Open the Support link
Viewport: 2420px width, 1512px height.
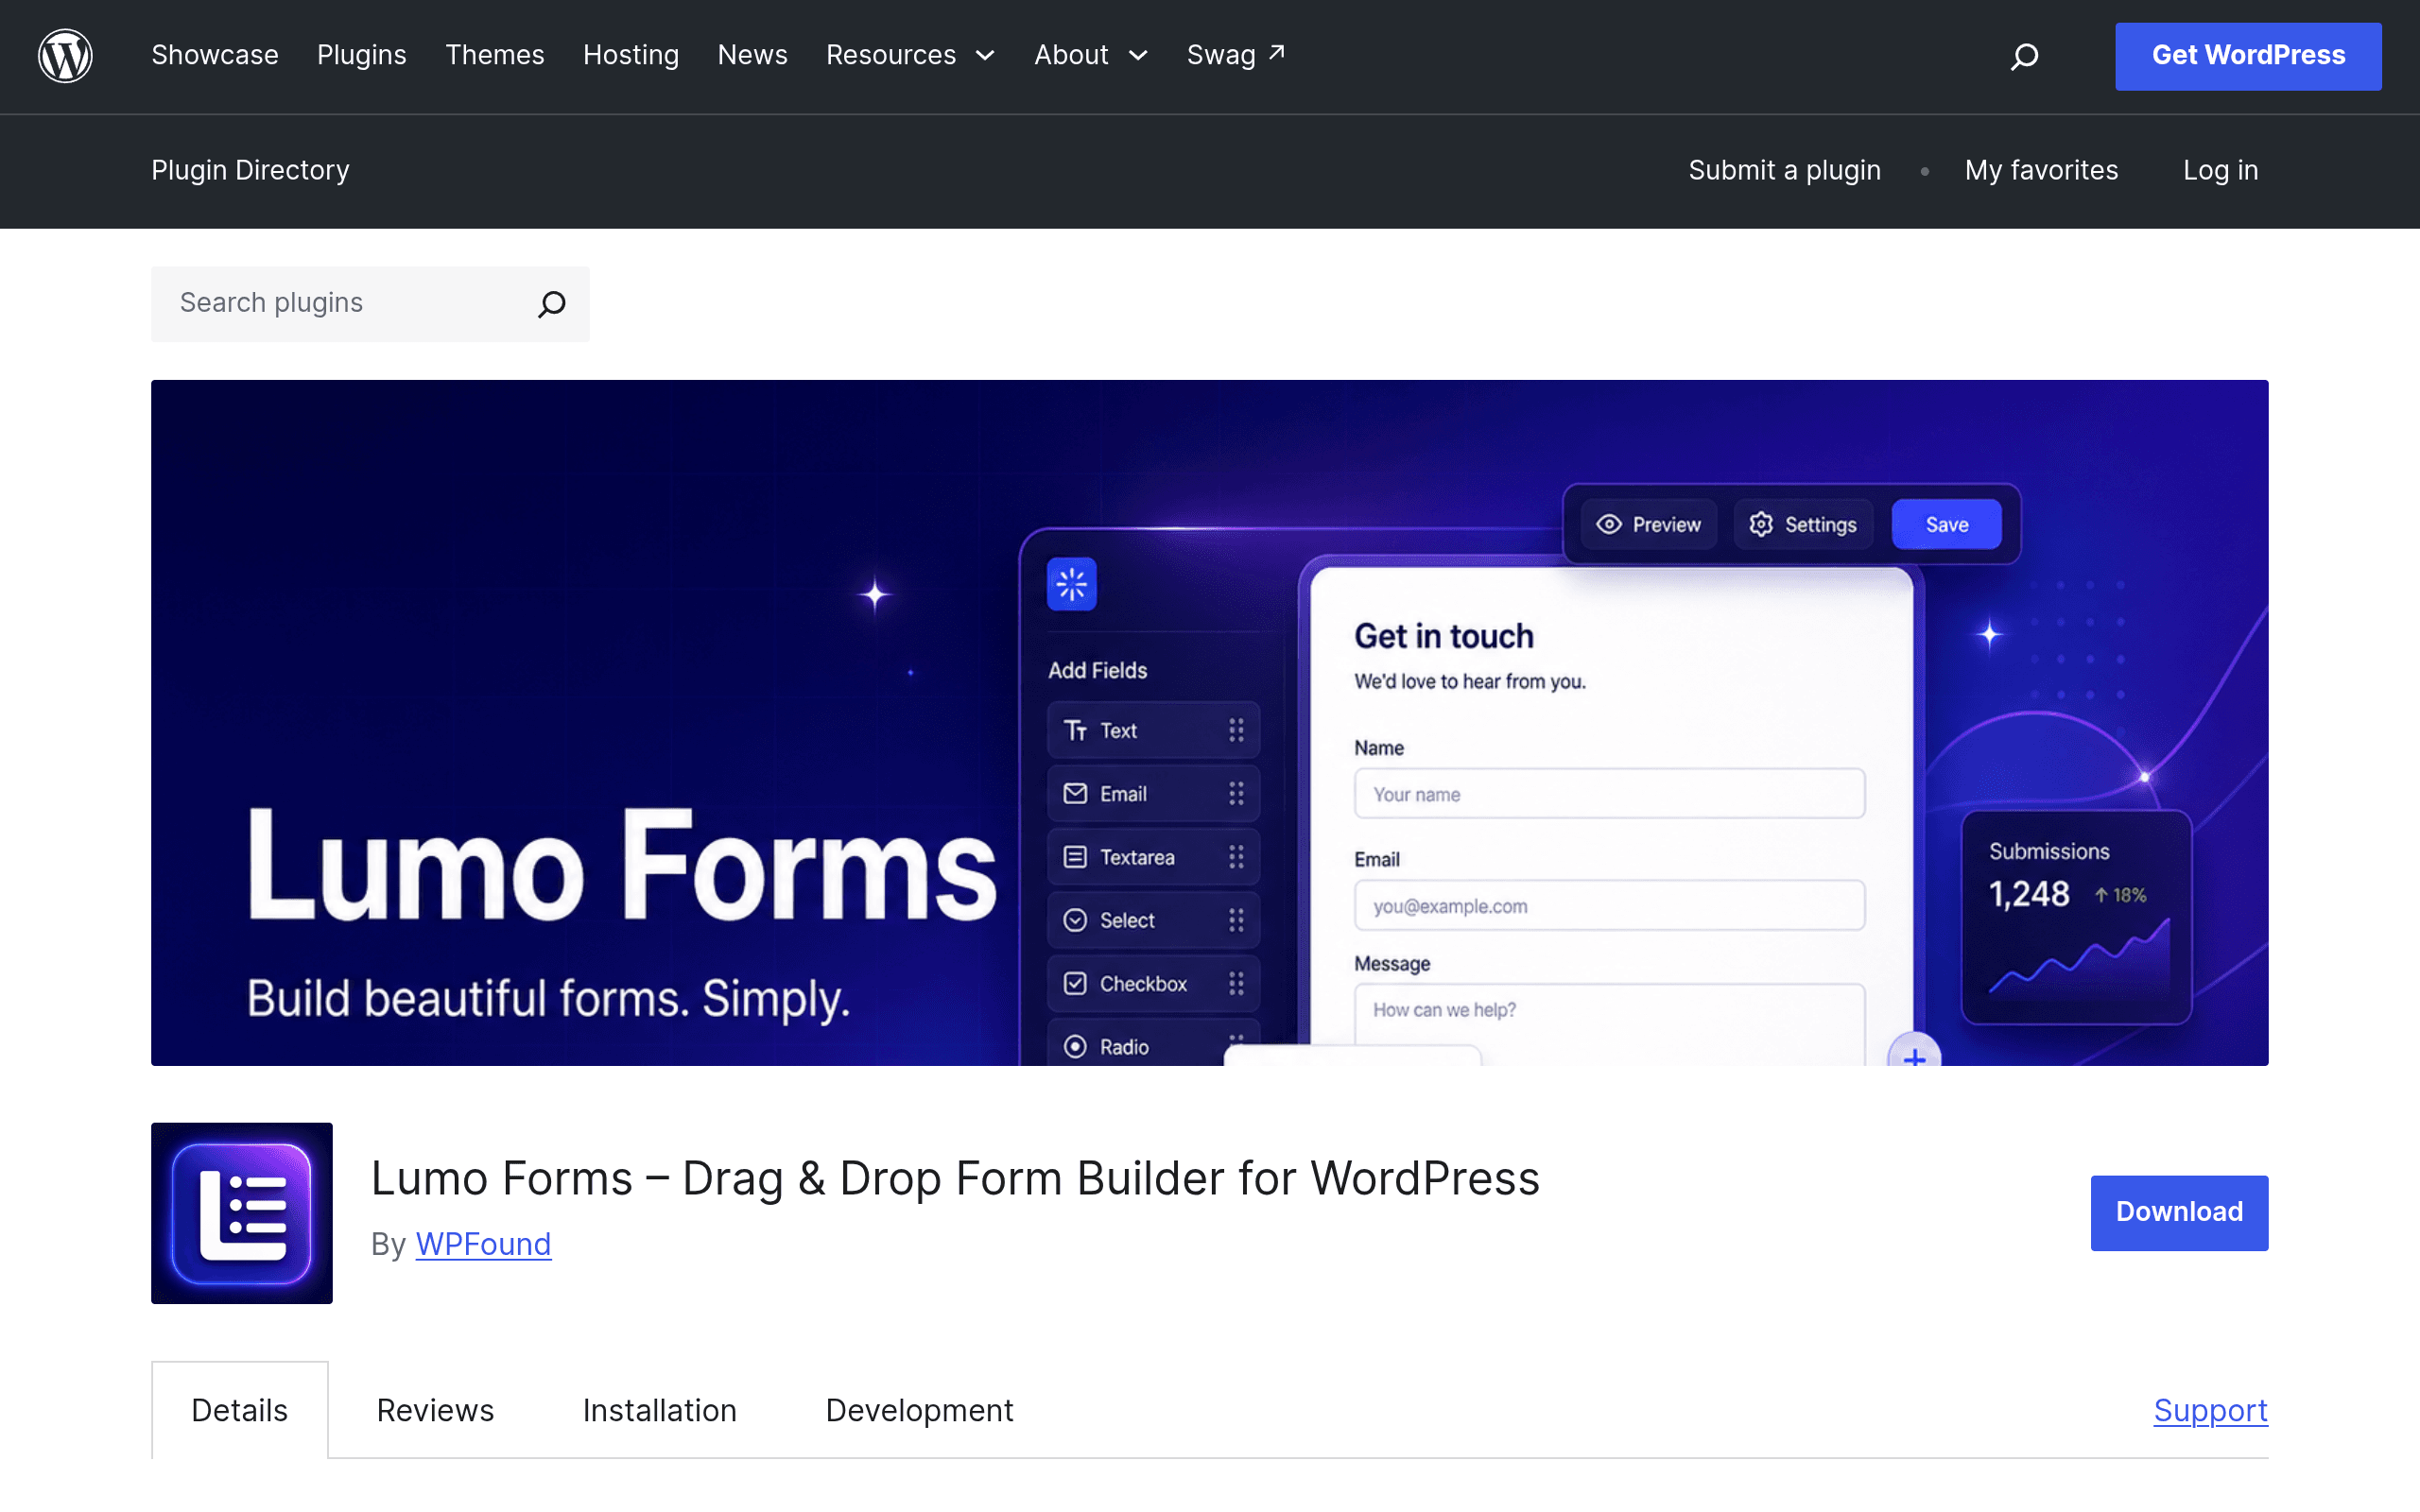(2211, 1410)
